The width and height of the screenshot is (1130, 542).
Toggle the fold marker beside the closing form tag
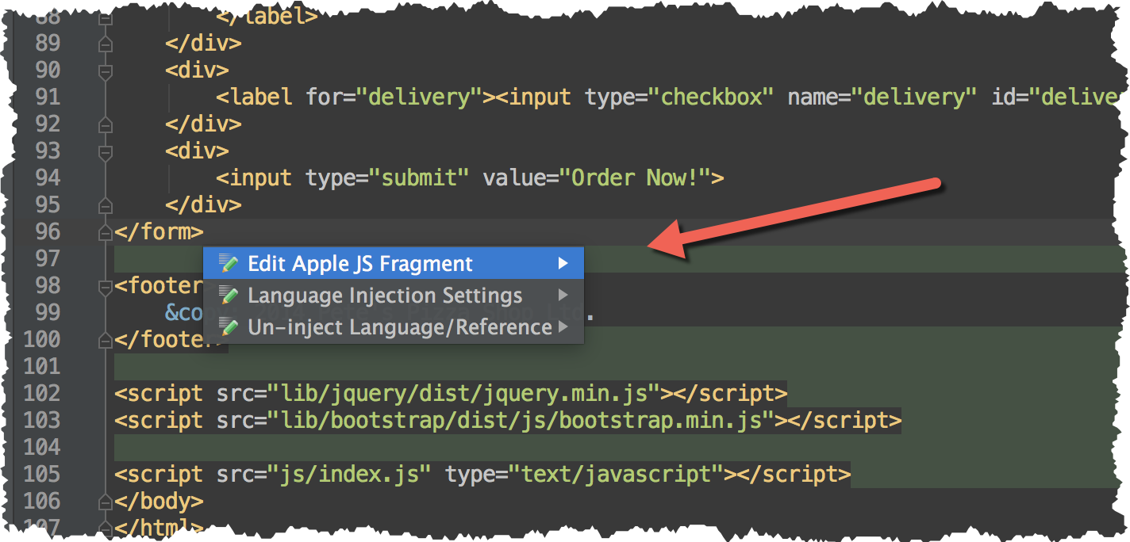tap(105, 232)
